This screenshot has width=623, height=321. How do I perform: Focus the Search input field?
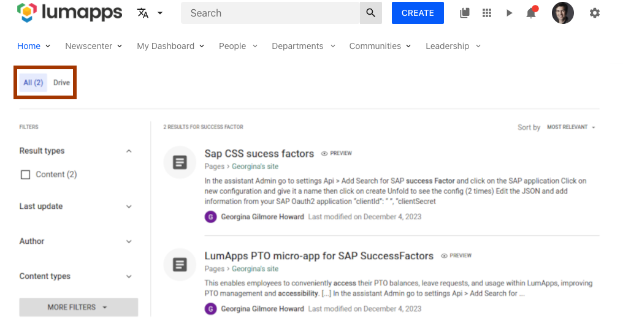pyautogui.click(x=270, y=13)
